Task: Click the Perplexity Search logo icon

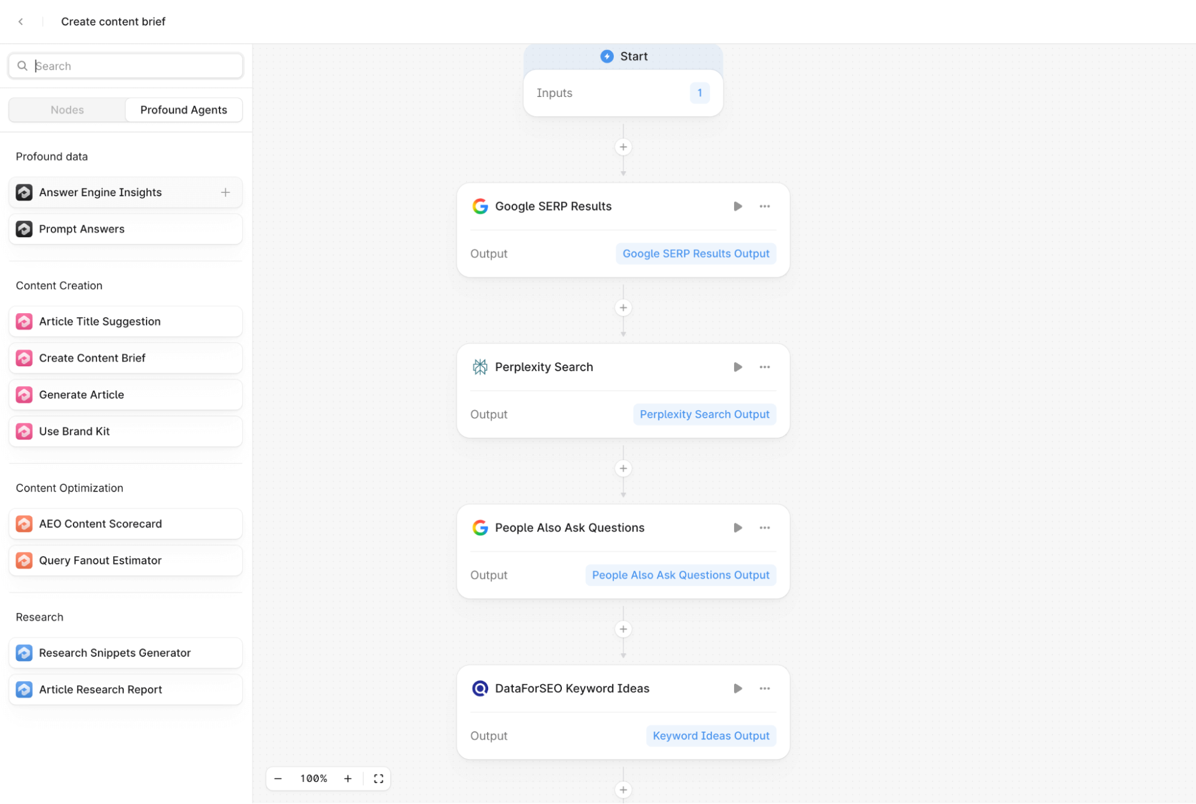Action: click(480, 367)
